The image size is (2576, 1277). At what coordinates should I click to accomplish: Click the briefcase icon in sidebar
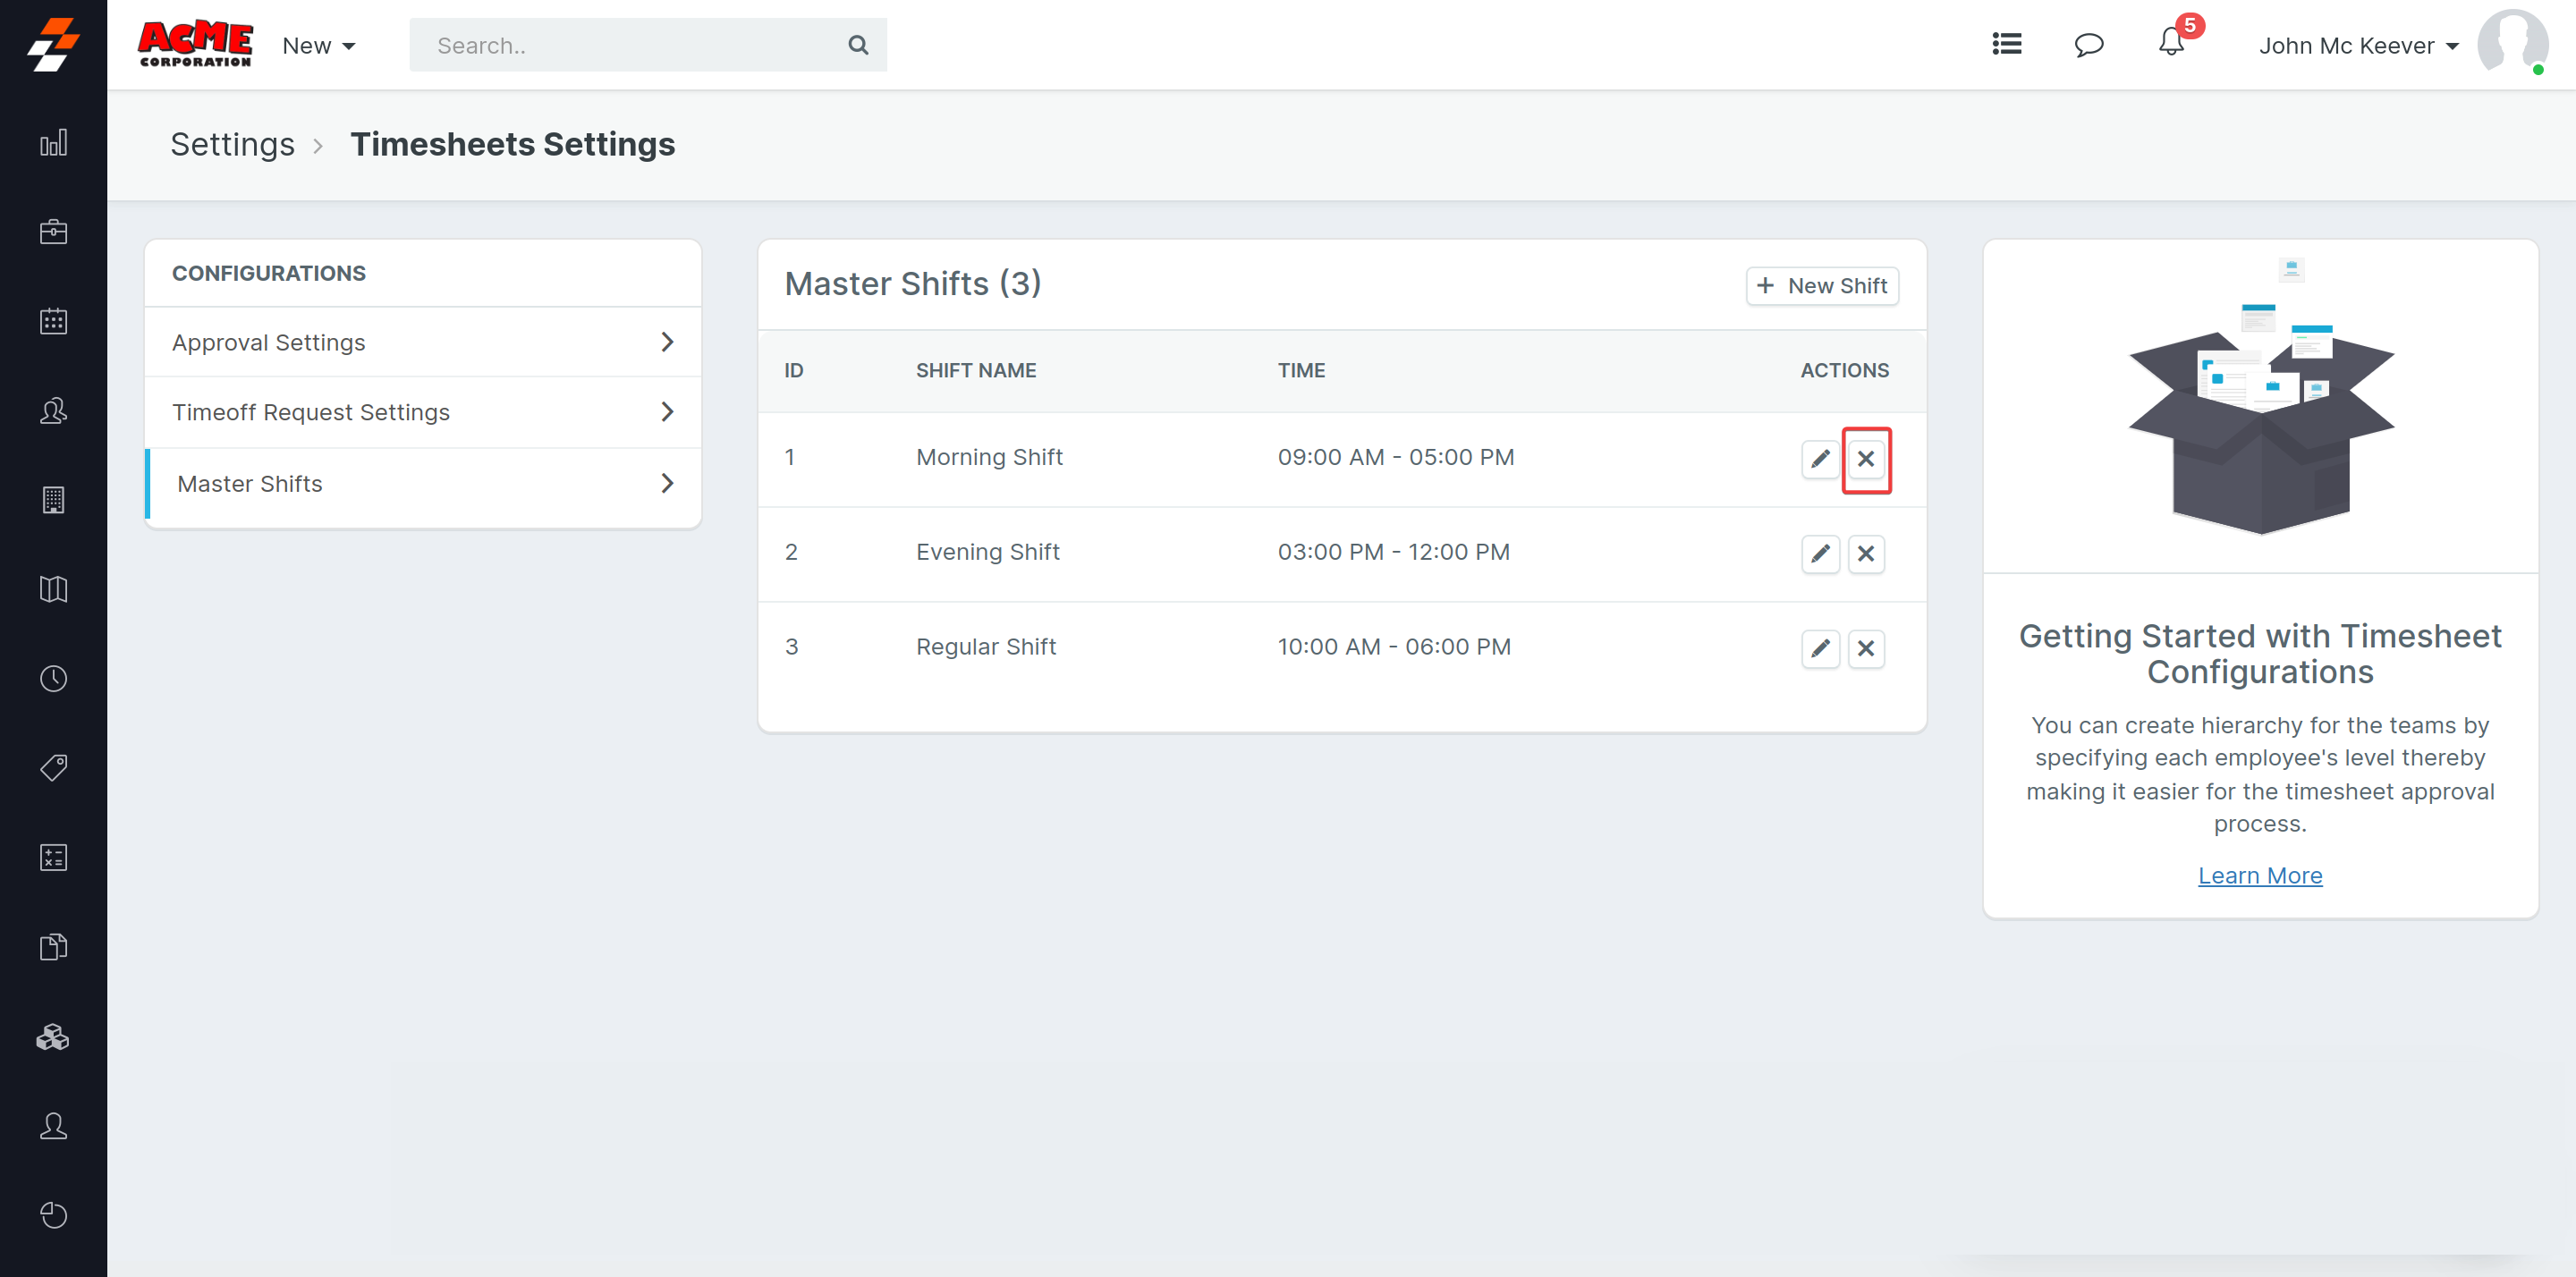[53, 232]
